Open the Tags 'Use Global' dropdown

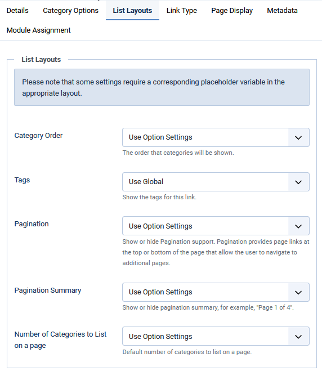tap(216, 182)
